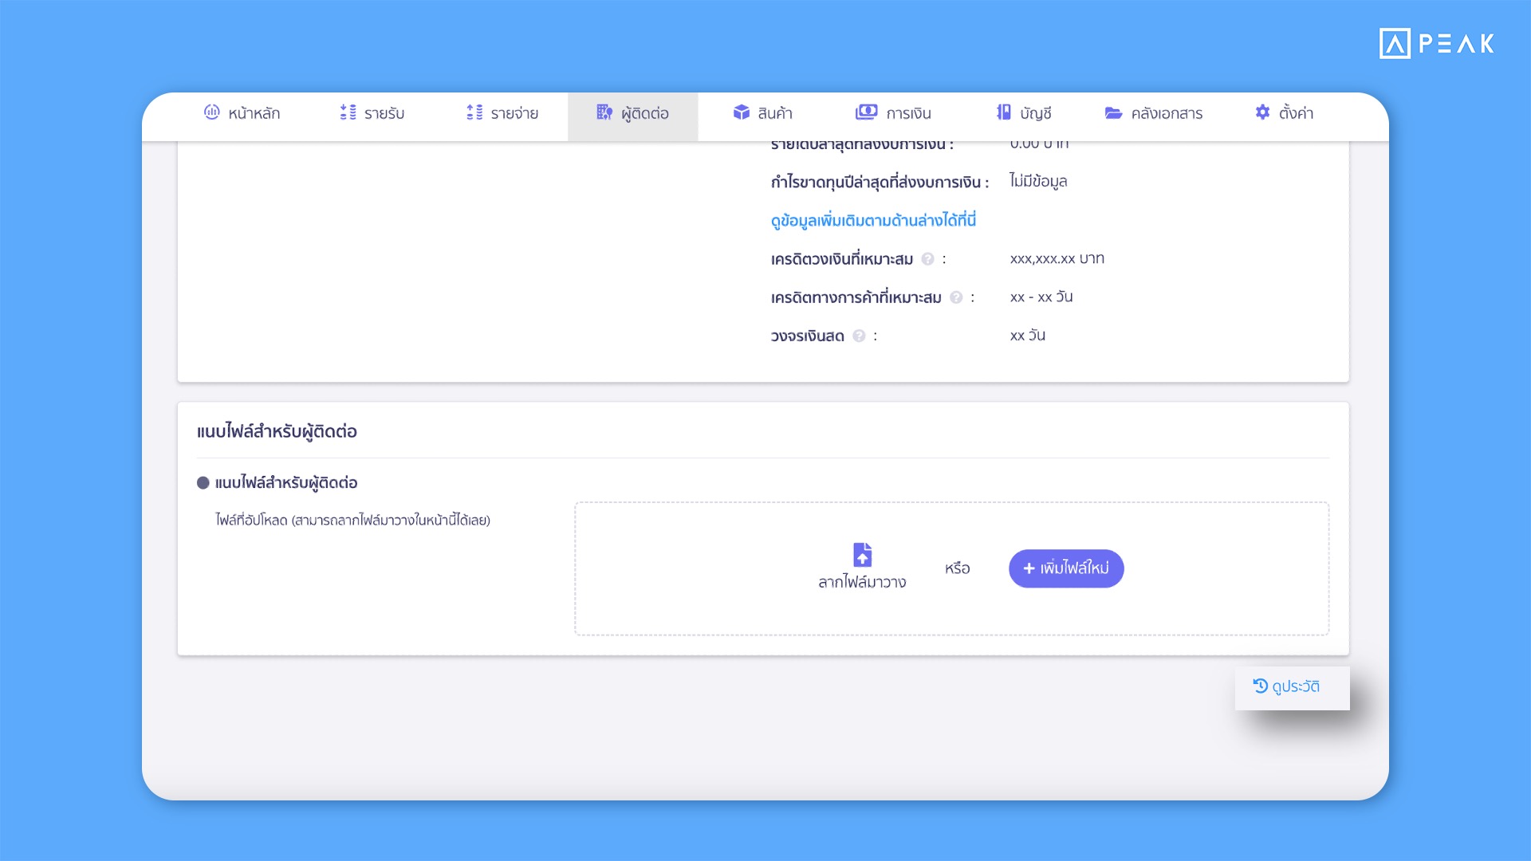Image resolution: width=1531 pixels, height=861 pixels.
Task: Click the ledger icon beside บัญชี
Action: pyautogui.click(x=1004, y=112)
